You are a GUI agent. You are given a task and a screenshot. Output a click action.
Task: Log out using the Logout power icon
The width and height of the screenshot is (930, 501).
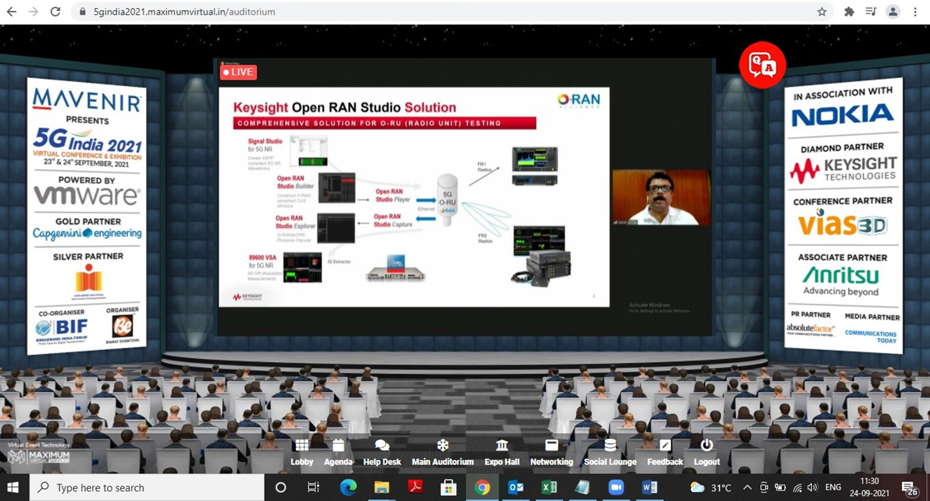[x=707, y=453]
